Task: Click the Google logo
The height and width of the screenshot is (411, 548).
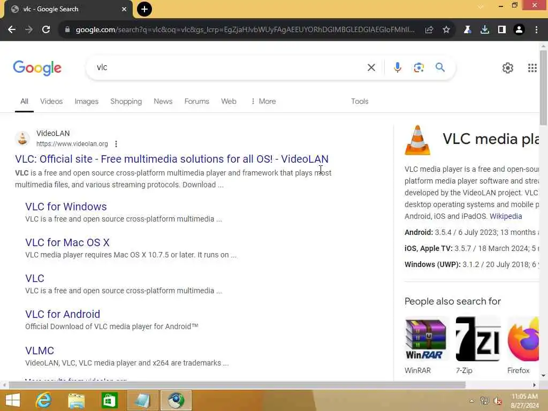Action: 37,68
